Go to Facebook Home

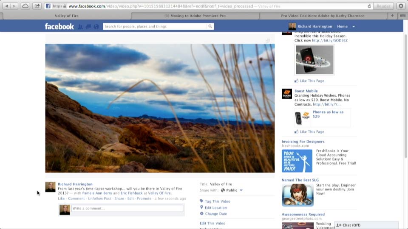click(x=342, y=26)
